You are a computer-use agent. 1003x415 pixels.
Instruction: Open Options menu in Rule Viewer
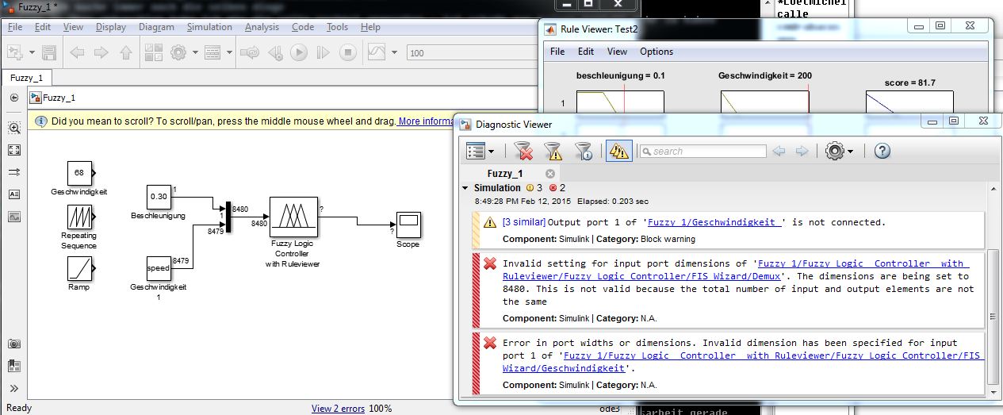[x=656, y=52]
